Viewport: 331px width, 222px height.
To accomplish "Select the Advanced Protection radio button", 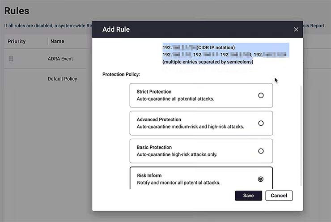I will [261, 123].
